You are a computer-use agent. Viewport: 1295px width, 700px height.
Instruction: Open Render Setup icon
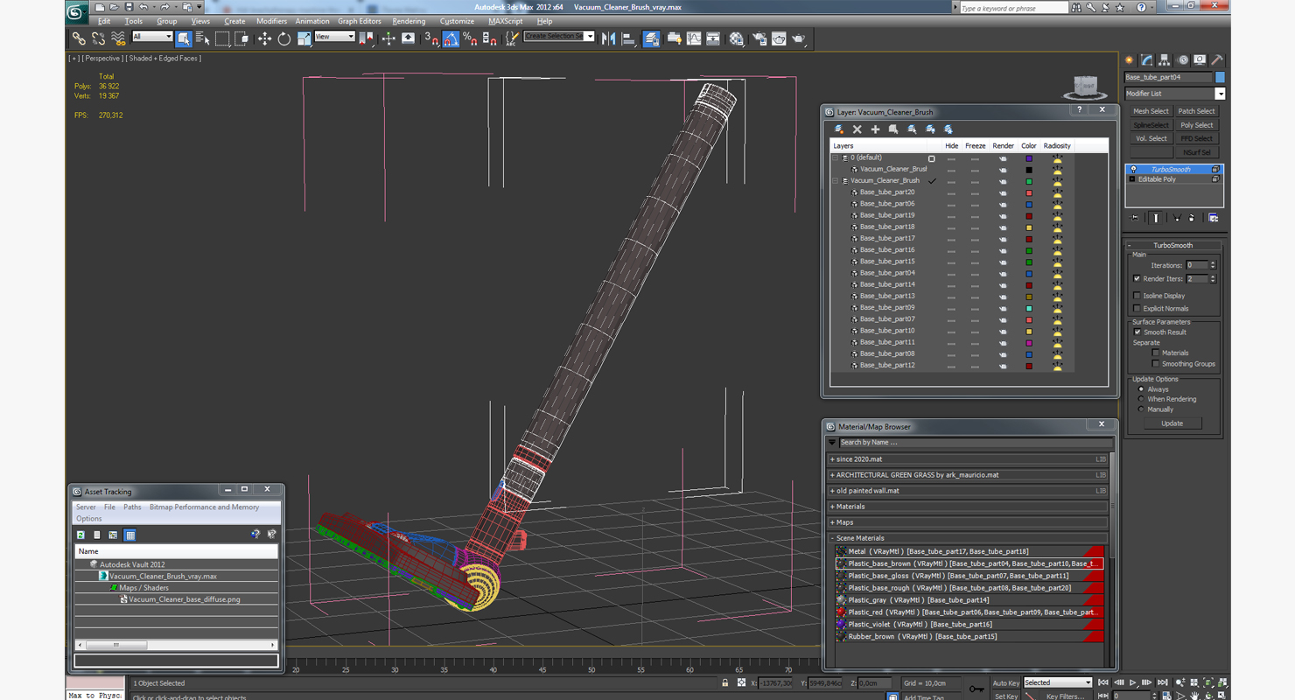(759, 38)
